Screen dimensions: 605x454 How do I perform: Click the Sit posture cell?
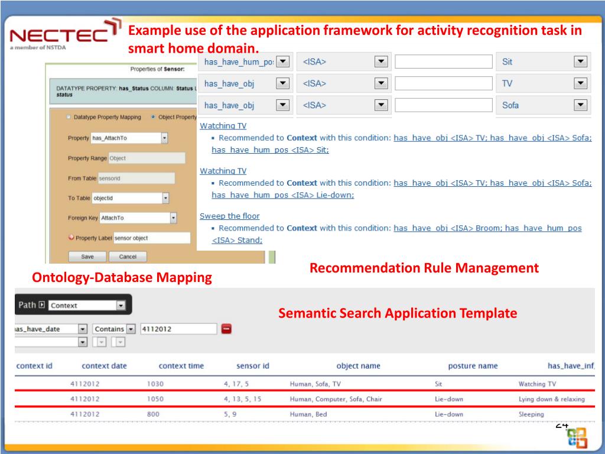pyautogui.click(x=438, y=384)
